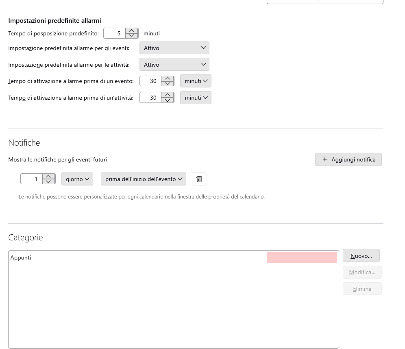Open default event alarm dropdown
The image size is (405, 349).
(x=174, y=48)
